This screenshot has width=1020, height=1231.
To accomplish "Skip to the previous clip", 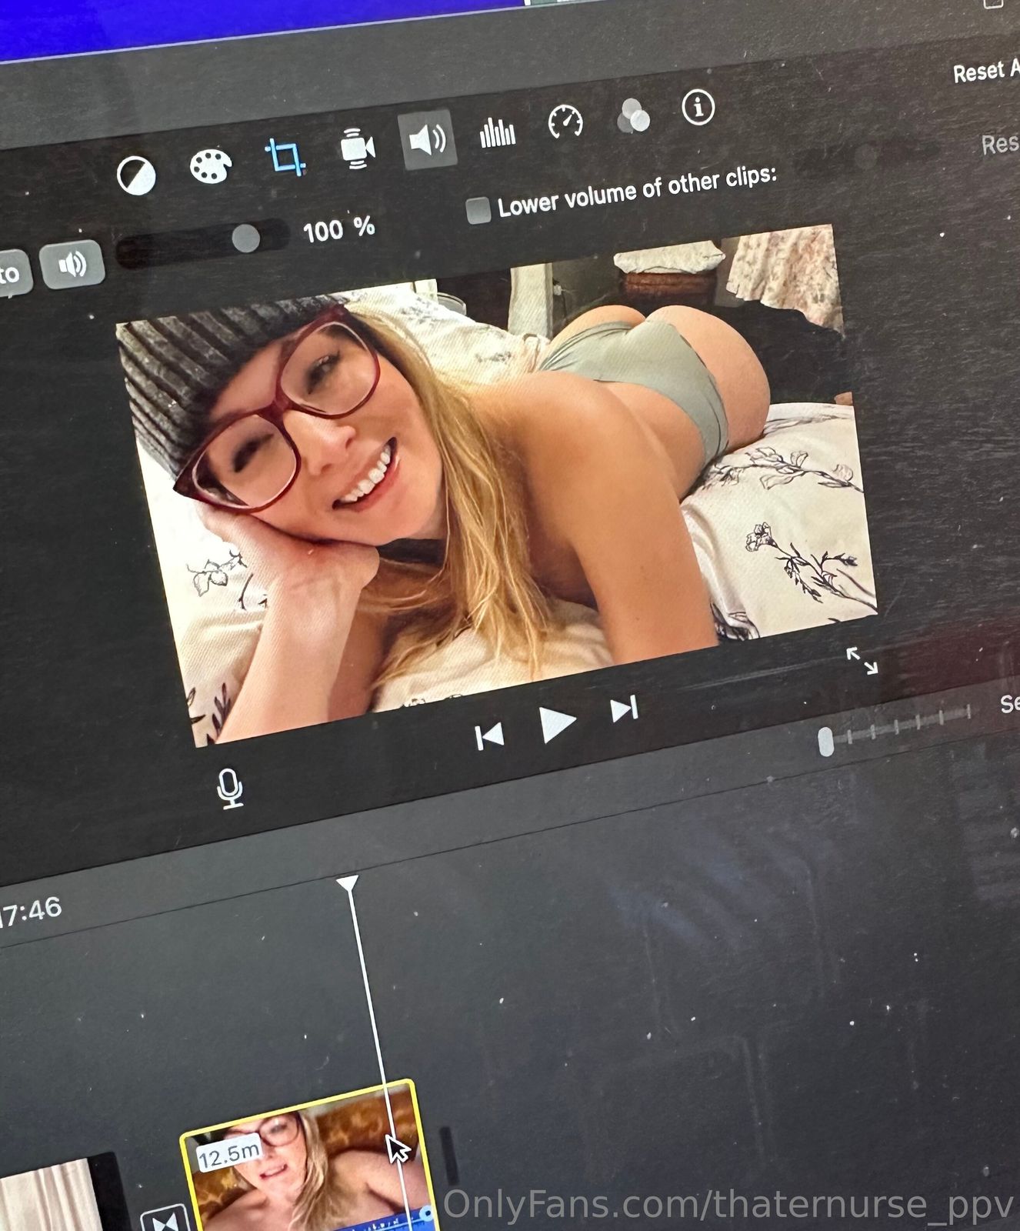I will pyautogui.click(x=489, y=736).
